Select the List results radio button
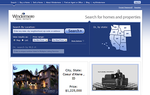The image size is (150, 95). click(23, 40)
